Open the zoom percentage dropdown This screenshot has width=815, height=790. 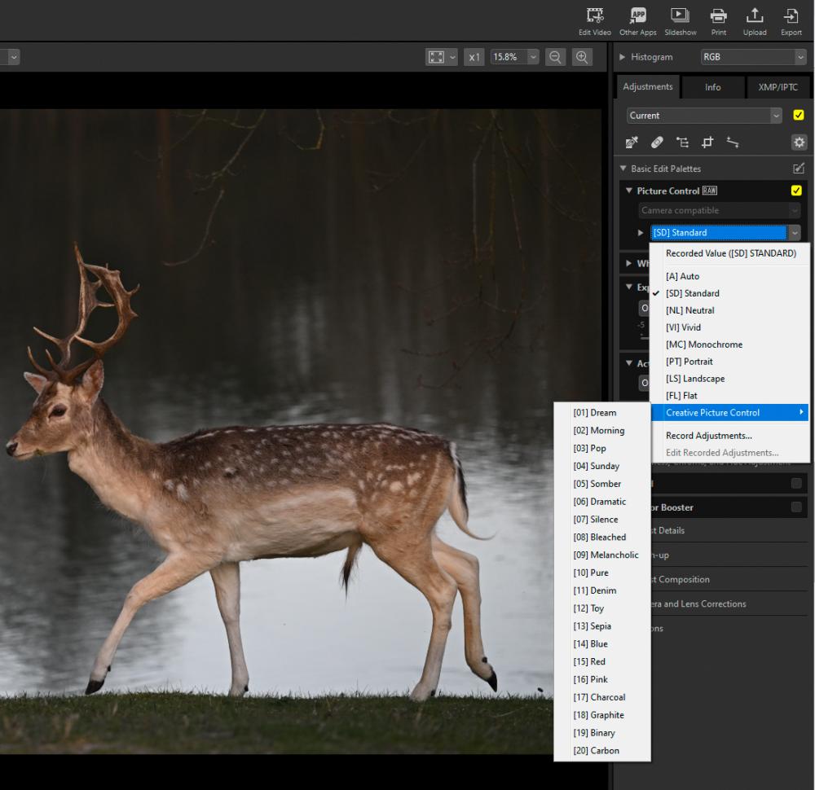click(533, 57)
